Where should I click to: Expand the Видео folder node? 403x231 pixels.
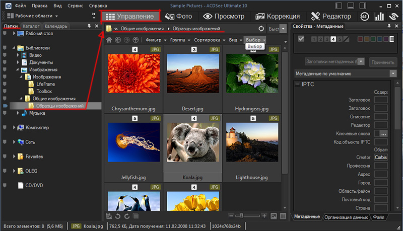[18, 55]
